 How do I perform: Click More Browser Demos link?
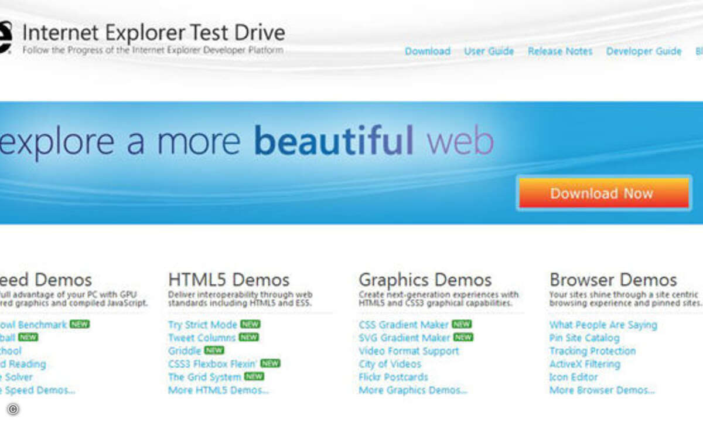602,390
